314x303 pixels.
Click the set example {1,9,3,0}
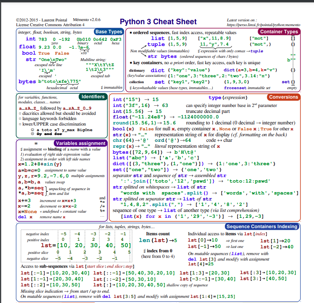point(236,82)
